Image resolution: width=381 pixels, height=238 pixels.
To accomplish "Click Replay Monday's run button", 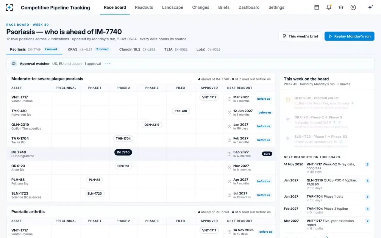I will click(x=349, y=36).
